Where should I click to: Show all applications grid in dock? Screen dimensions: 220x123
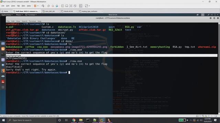click(x=3, y=87)
